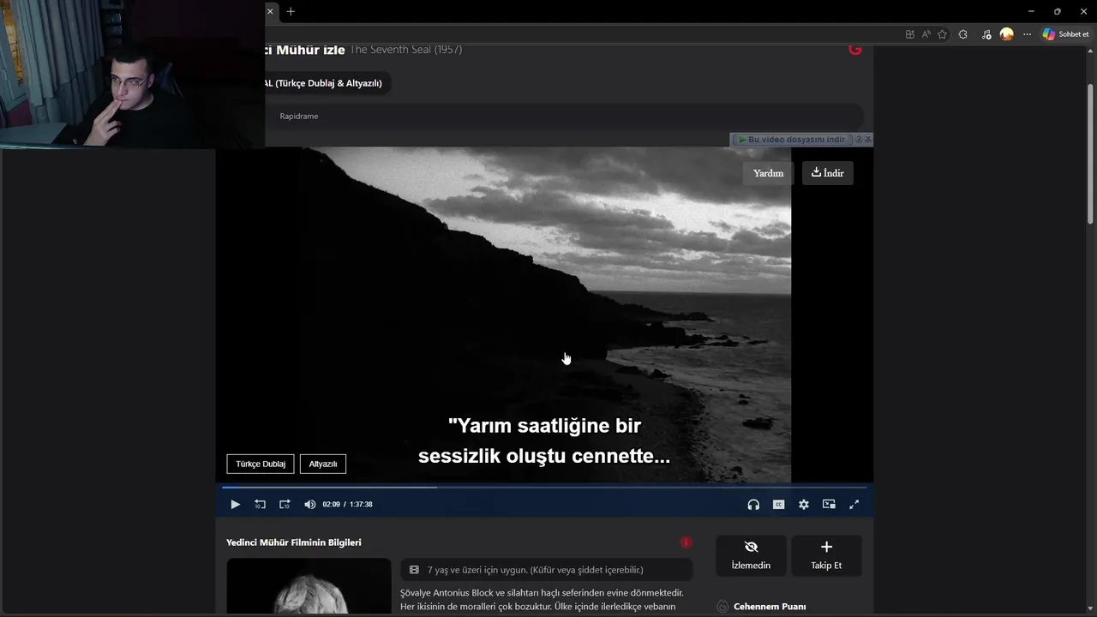The image size is (1097, 617).
Task: Open help on the download bar question mark
Action: (859, 139)
